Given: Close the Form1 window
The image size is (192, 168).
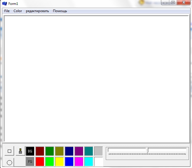Looking at the screenshot, I should (184, 3).
